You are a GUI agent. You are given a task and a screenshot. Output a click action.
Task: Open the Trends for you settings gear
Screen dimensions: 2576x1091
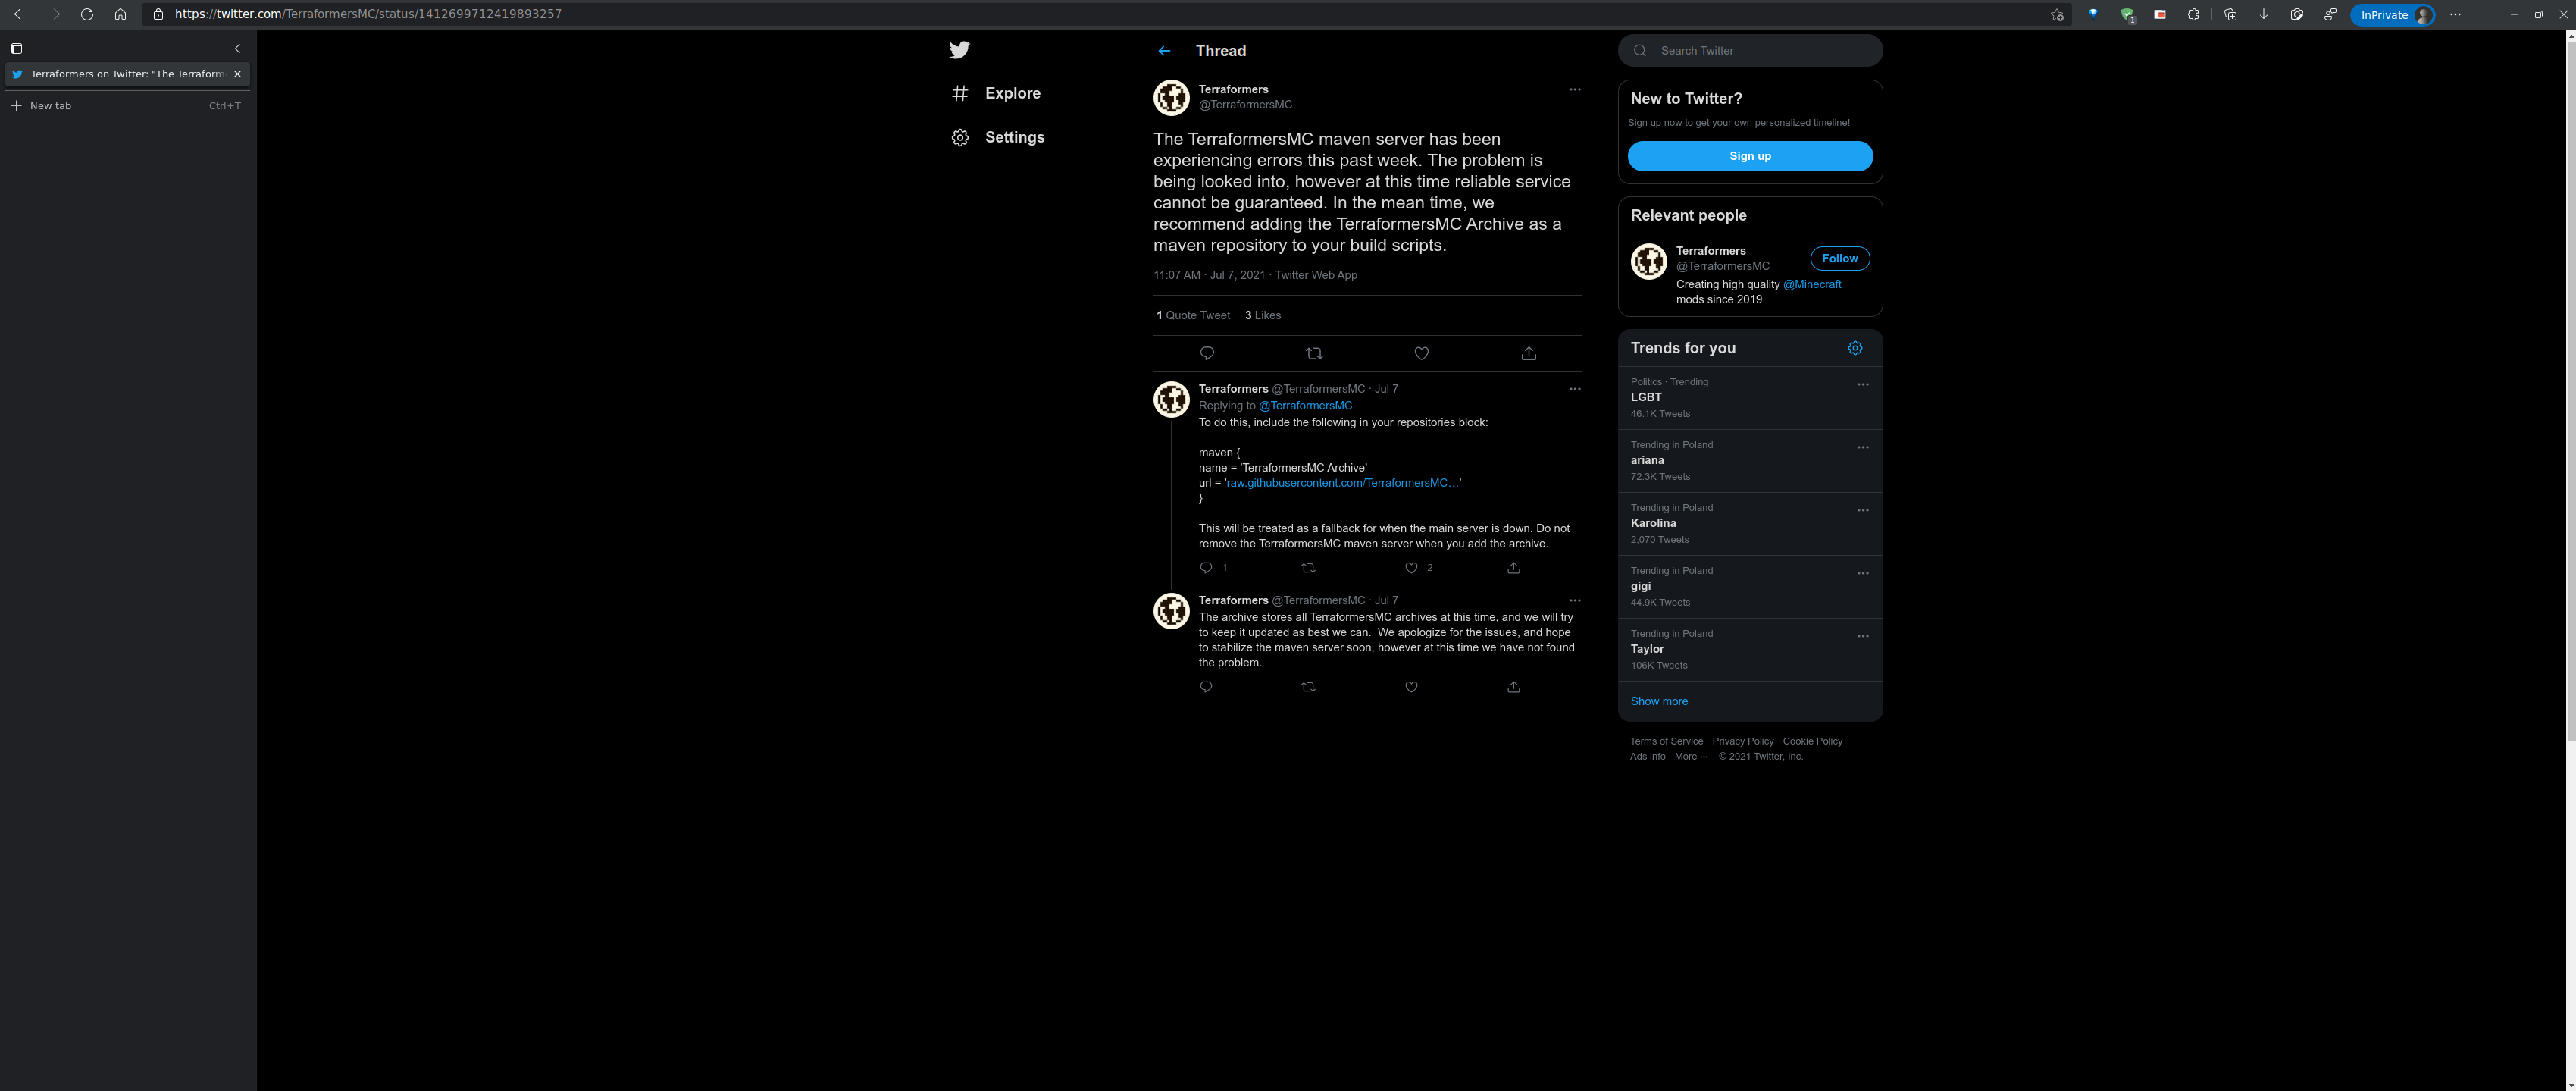tap(1855, 347)
